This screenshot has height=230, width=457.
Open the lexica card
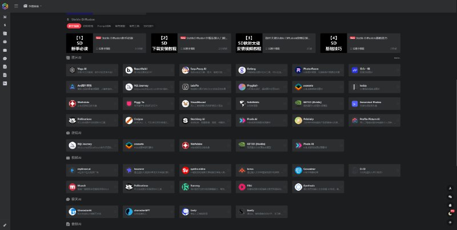point(375,87)
